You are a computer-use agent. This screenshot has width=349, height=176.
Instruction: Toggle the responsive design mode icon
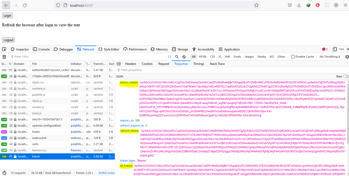click(335, 49)
